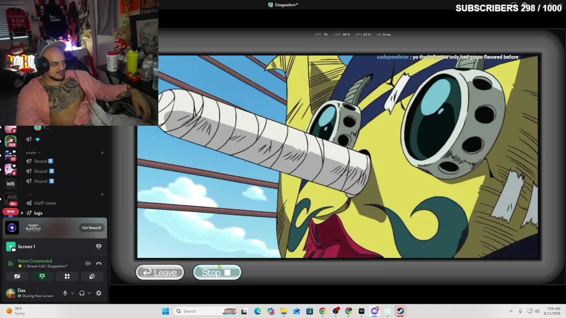Open the Das user profile panel
566x318 pixels.
click(30, 293)
